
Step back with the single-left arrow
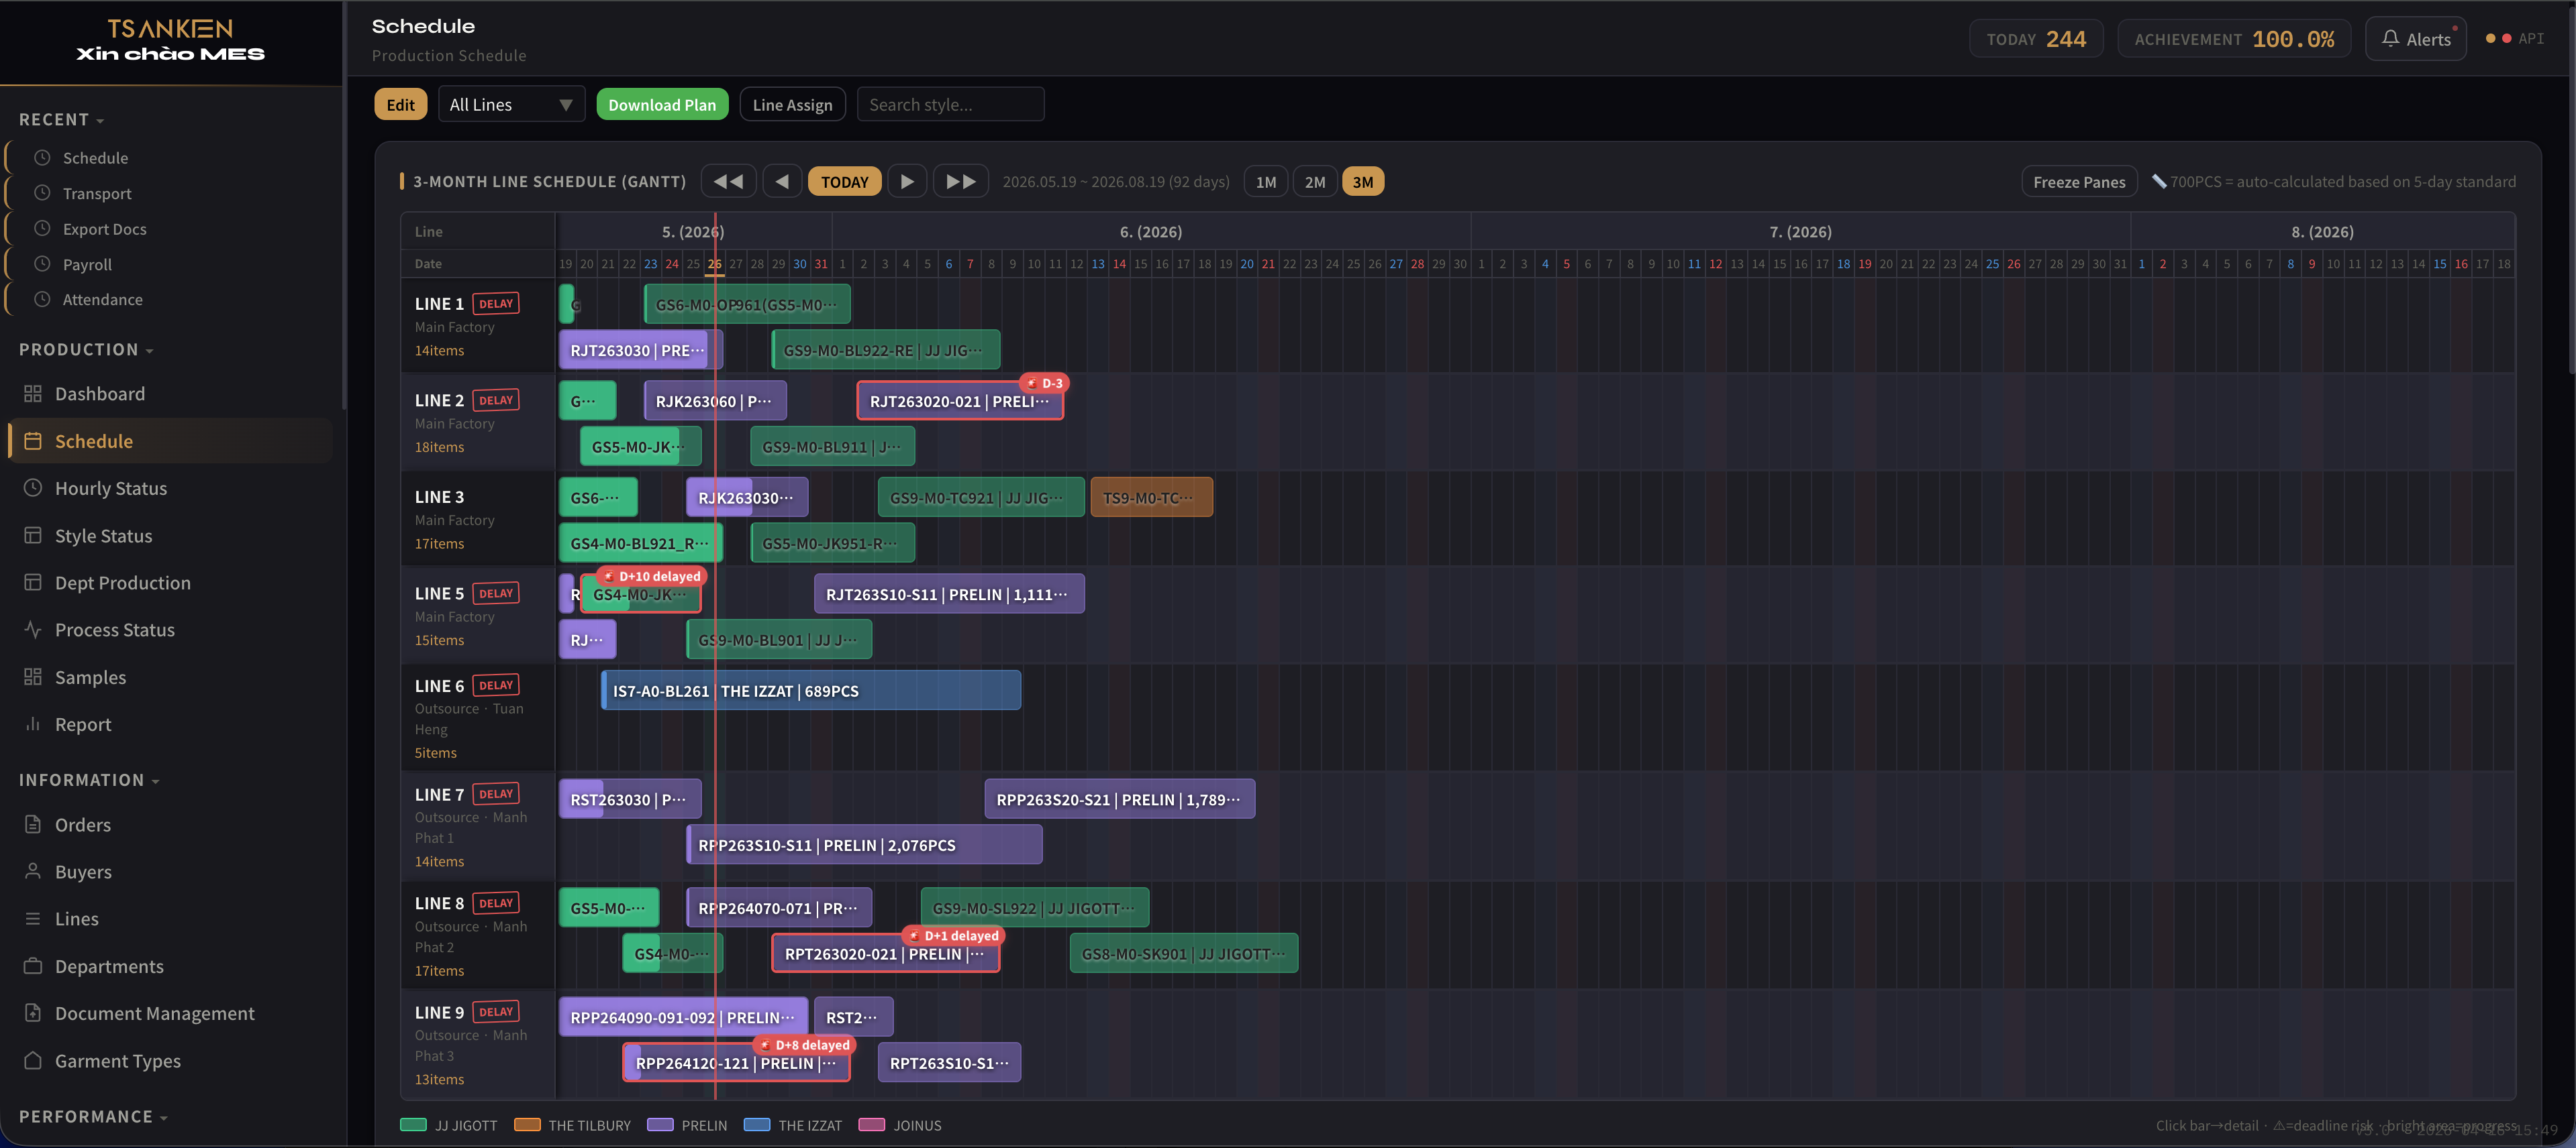(782, 182)
